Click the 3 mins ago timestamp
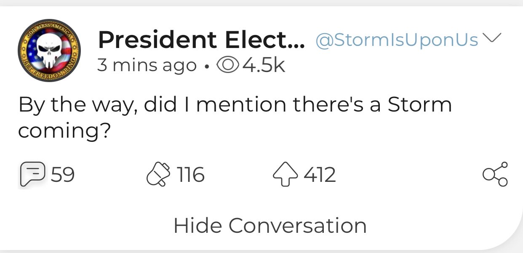 (x=147, y=65)
